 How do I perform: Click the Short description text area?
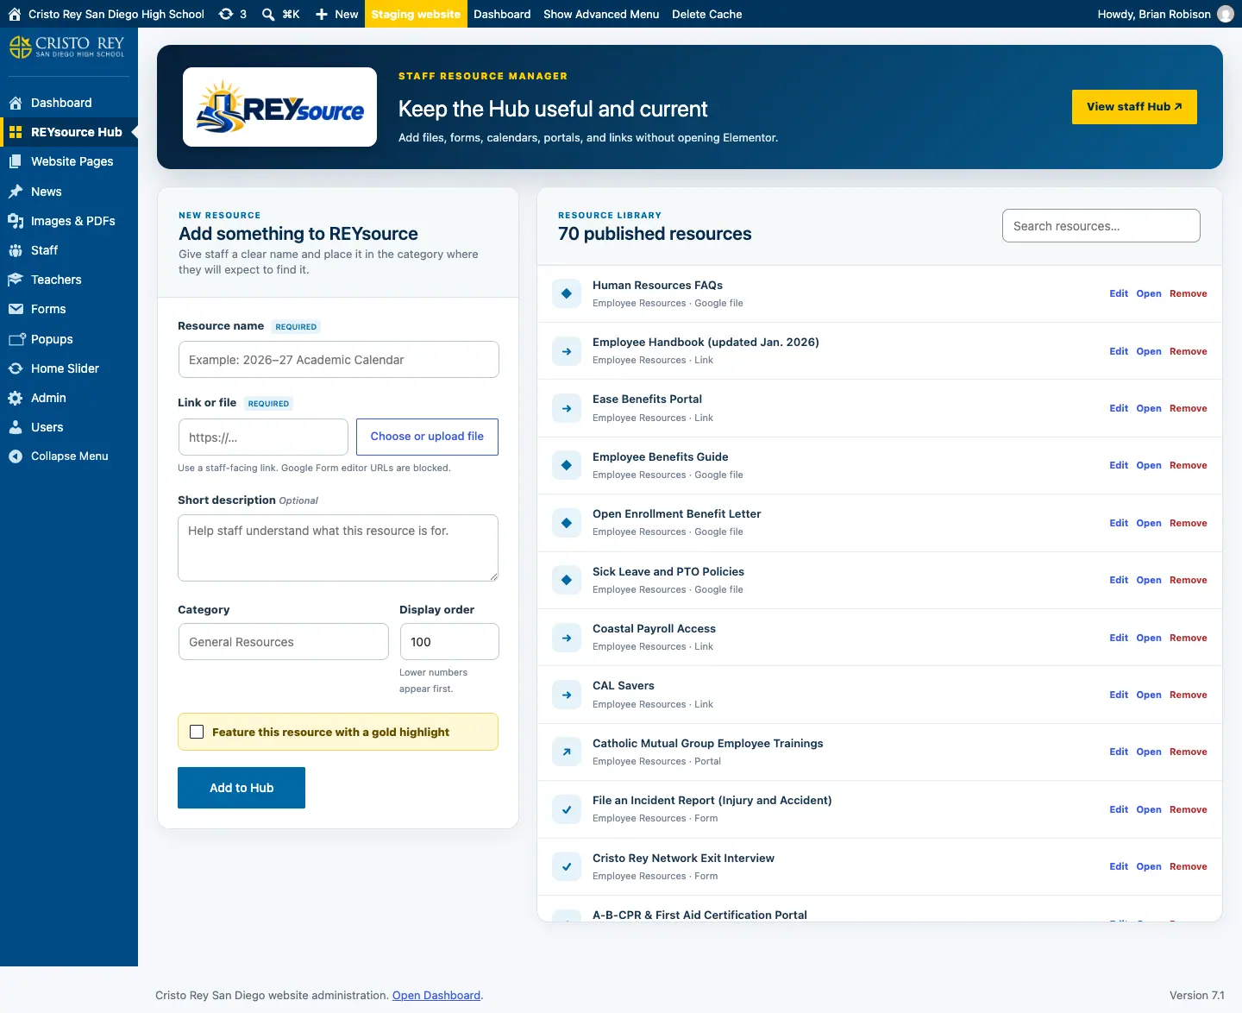338,548
